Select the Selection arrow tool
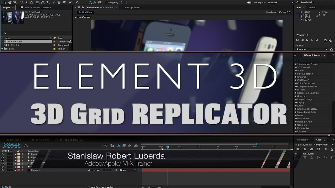This screenshot has height=188, width=335. (5, 2)
